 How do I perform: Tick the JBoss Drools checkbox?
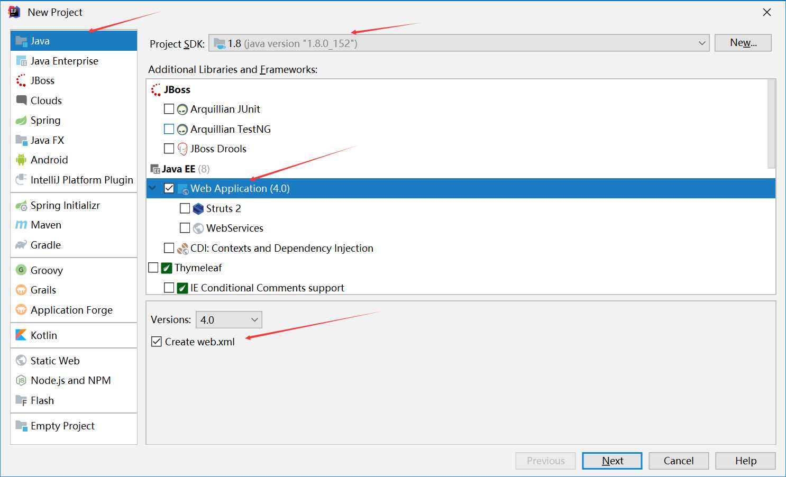tap(169, 149)
